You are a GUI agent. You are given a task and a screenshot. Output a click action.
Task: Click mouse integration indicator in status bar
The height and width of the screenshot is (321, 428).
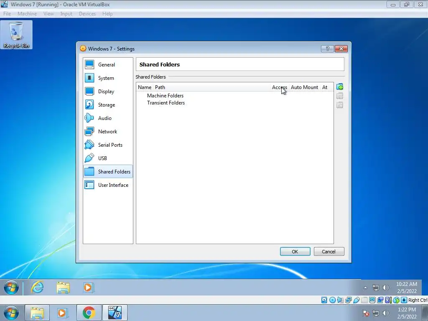[396, 300]
